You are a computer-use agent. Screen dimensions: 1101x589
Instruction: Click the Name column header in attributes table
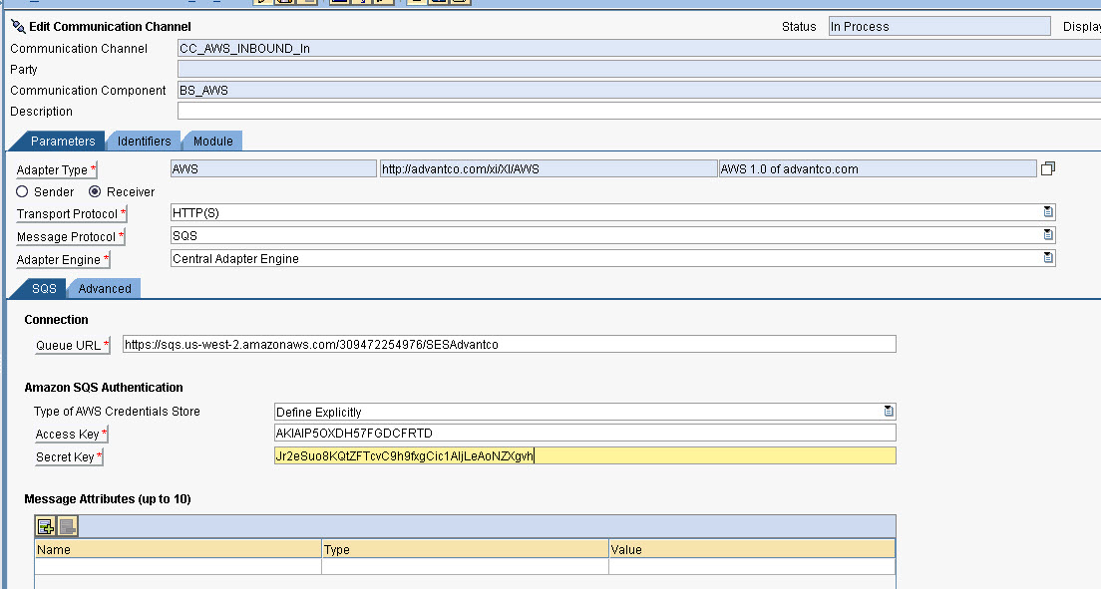[179, 549]
